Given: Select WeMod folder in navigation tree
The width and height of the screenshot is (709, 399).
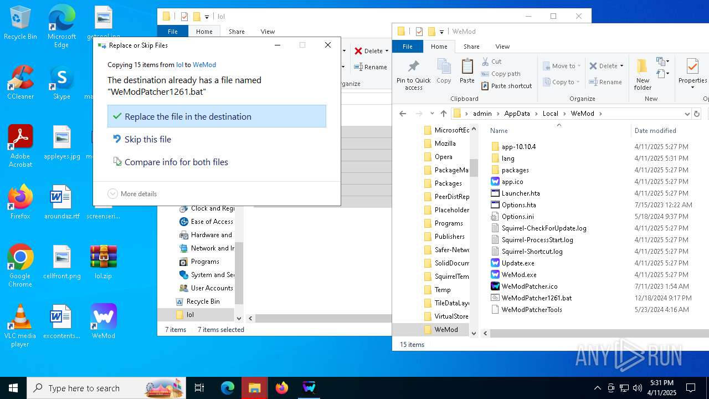Looking at the screenshot, I should [446, 330].
